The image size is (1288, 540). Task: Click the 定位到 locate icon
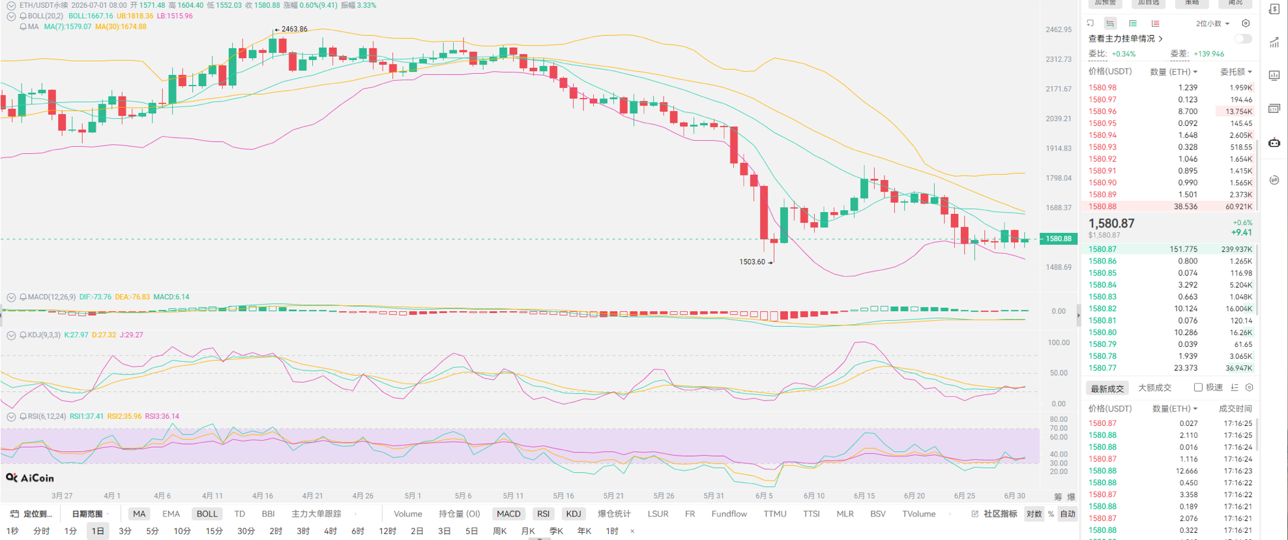(x=14, y=514)
